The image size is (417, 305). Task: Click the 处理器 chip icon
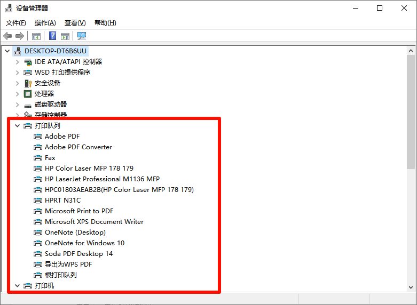pos(28,94)
